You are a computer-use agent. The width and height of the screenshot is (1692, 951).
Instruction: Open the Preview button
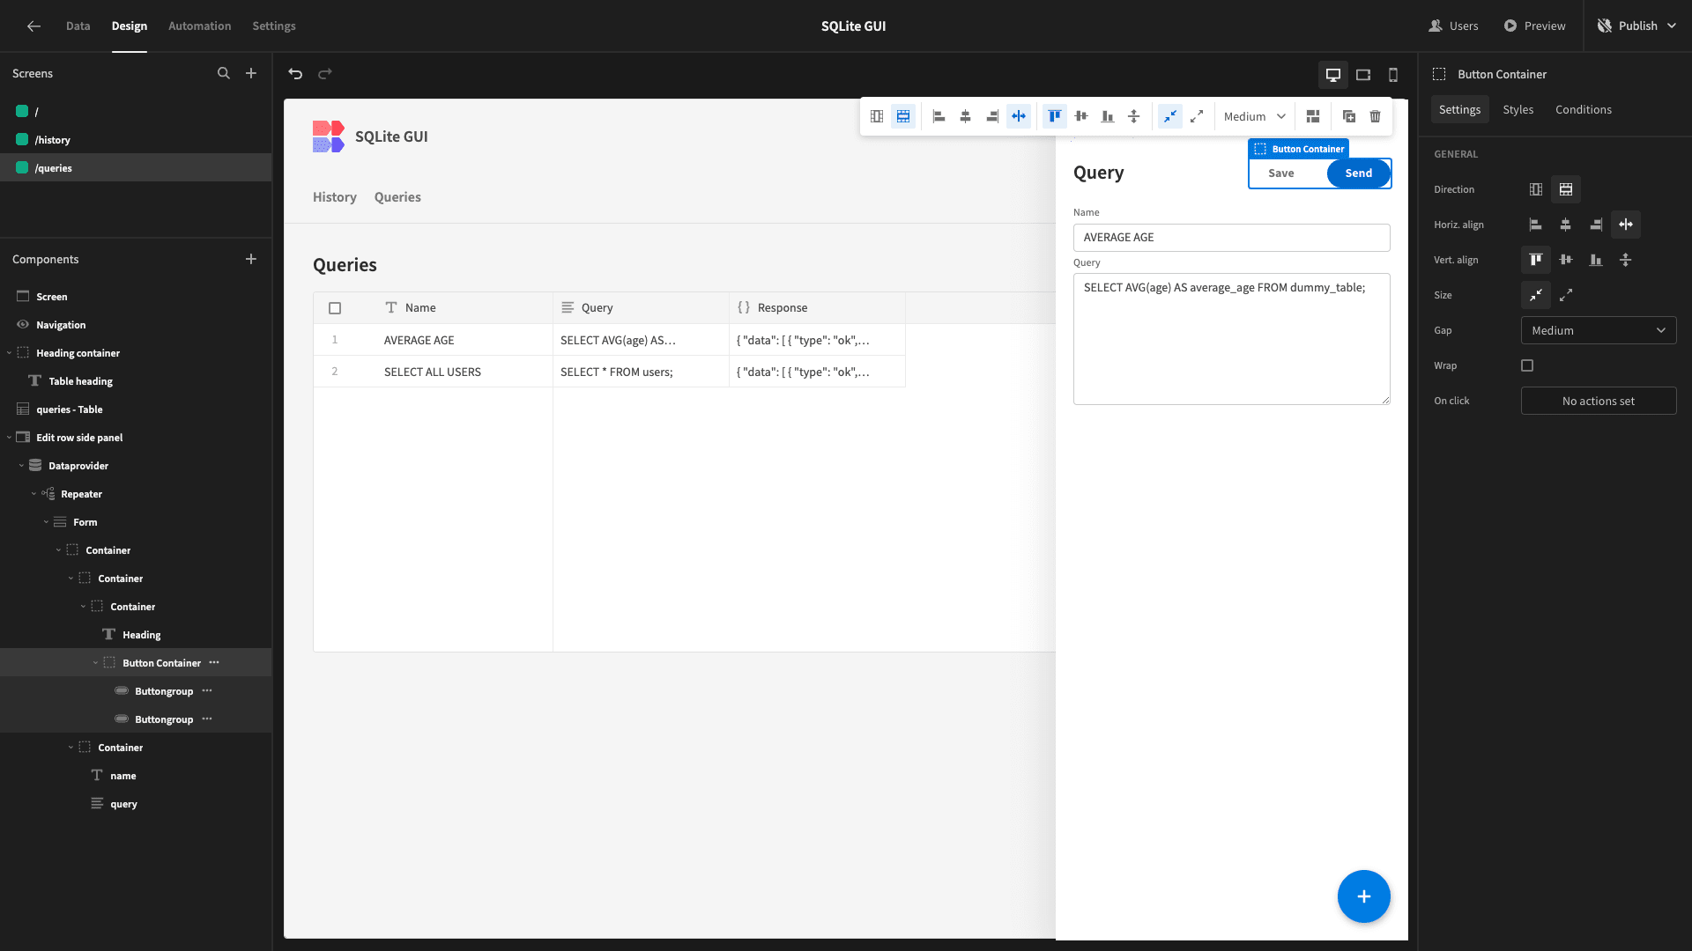[x=1534, y=26]
